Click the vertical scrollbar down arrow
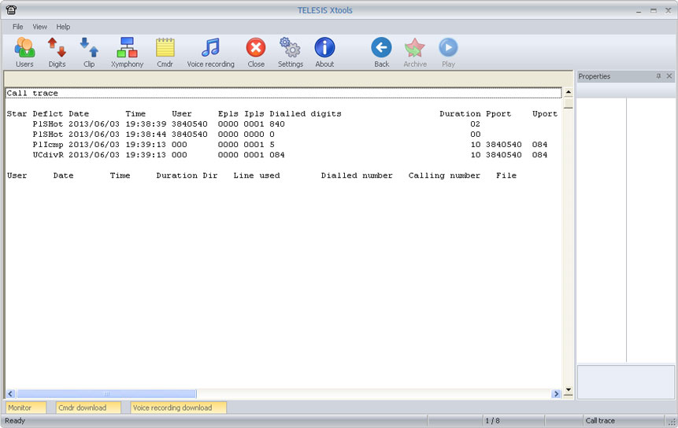 pyautogui.click(x=568, y=383)
